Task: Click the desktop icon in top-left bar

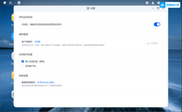Action: pyautogui.click(x=5, y=3)
